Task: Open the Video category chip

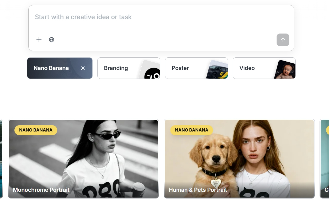Action: (x=247, y=68)
